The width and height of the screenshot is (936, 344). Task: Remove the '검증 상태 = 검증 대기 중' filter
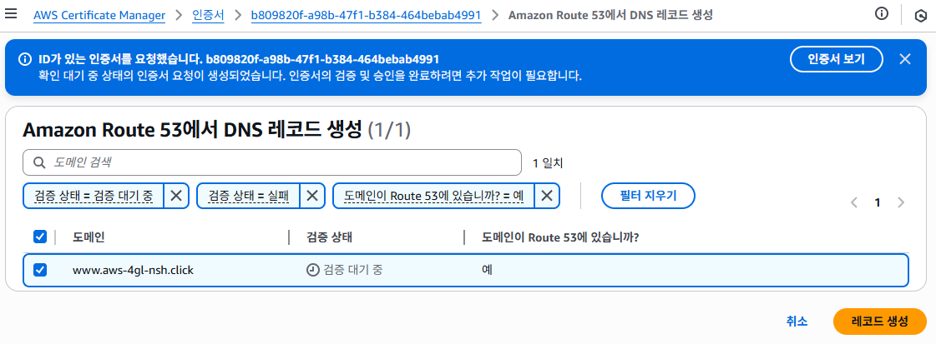tap(176, 196)
